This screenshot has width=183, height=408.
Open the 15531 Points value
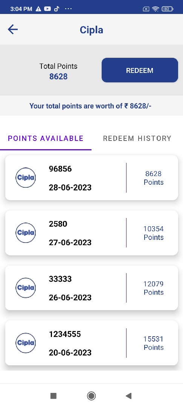pos(154,343)
